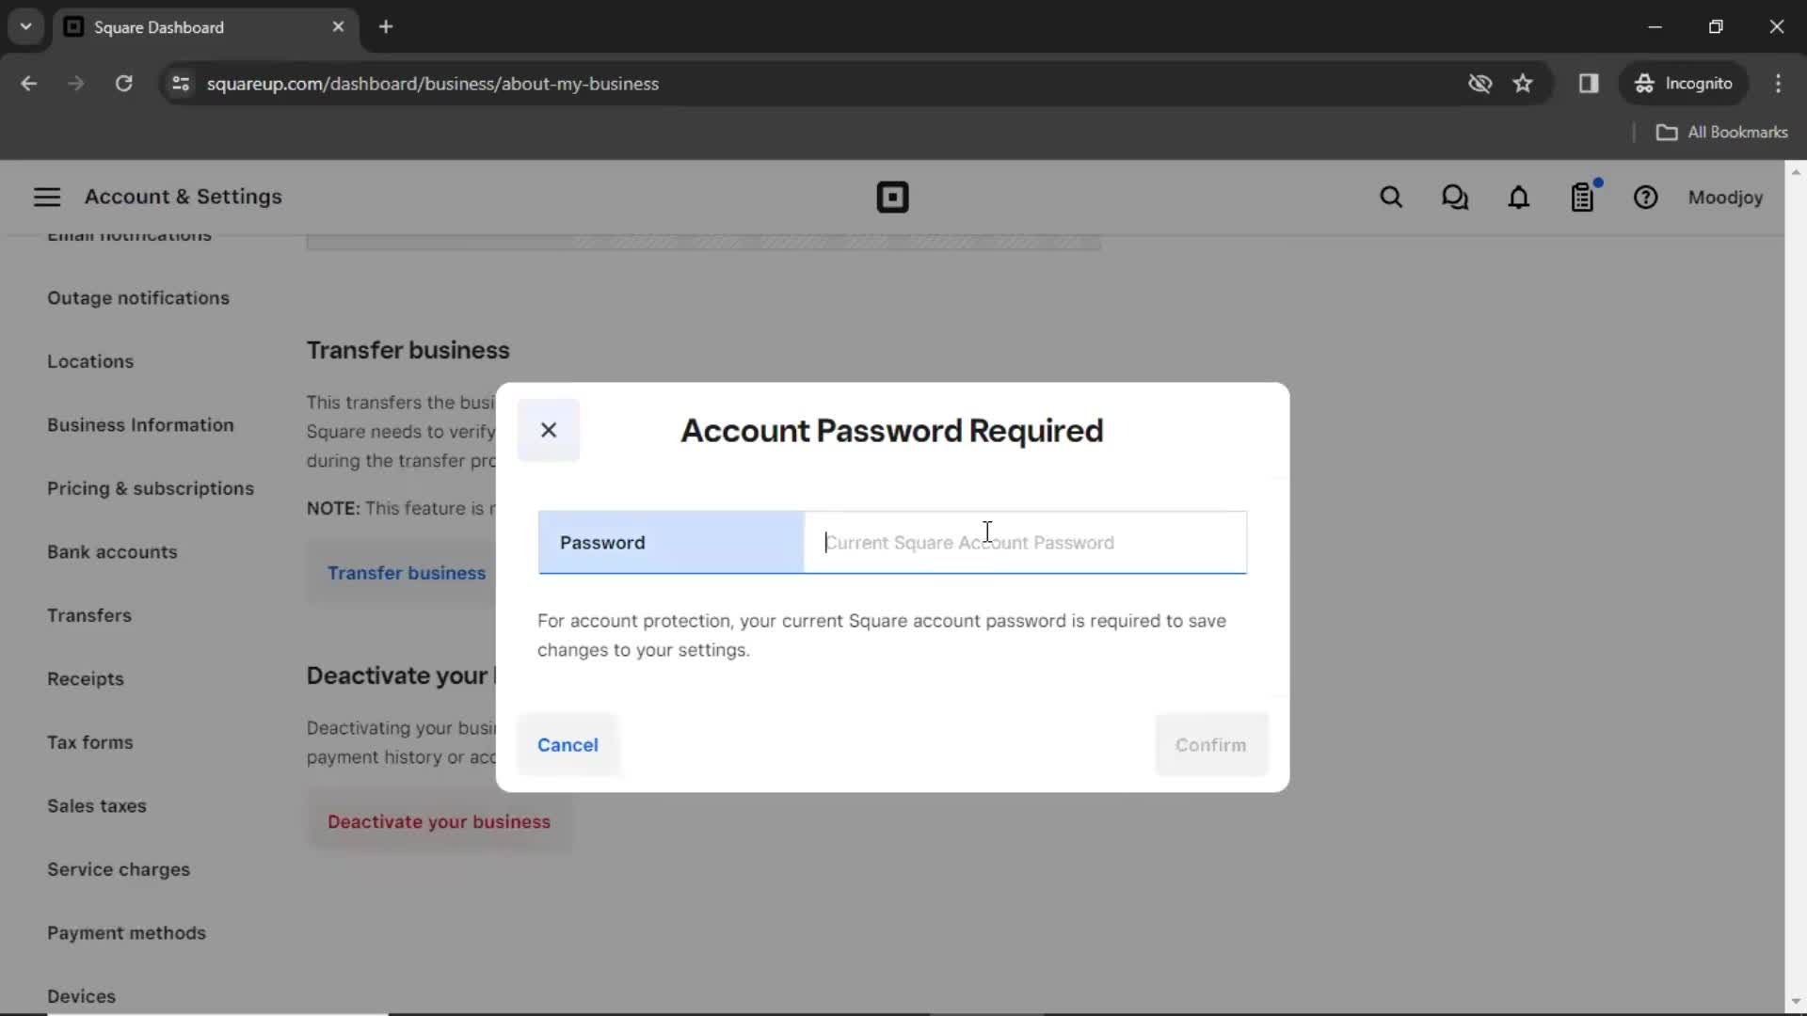Image resolution: width=1807 pixels, height=1016 pixels.
Task: Click Cancel to dismiss the dialog
Action: pos(568,743)
